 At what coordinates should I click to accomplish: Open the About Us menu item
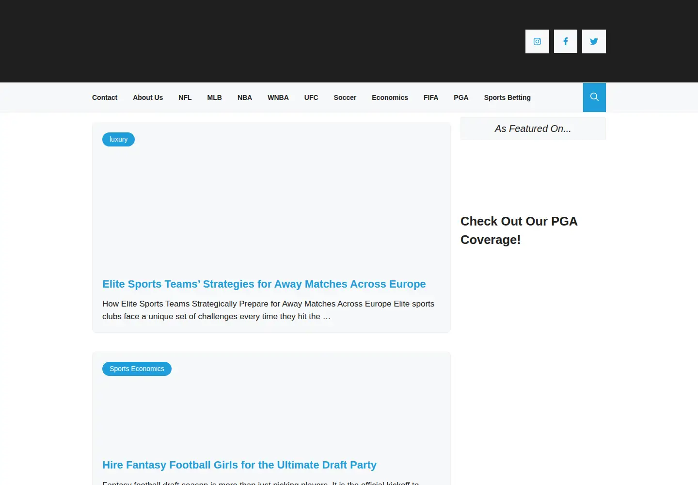pyautogui.click(x=148, y=97)
